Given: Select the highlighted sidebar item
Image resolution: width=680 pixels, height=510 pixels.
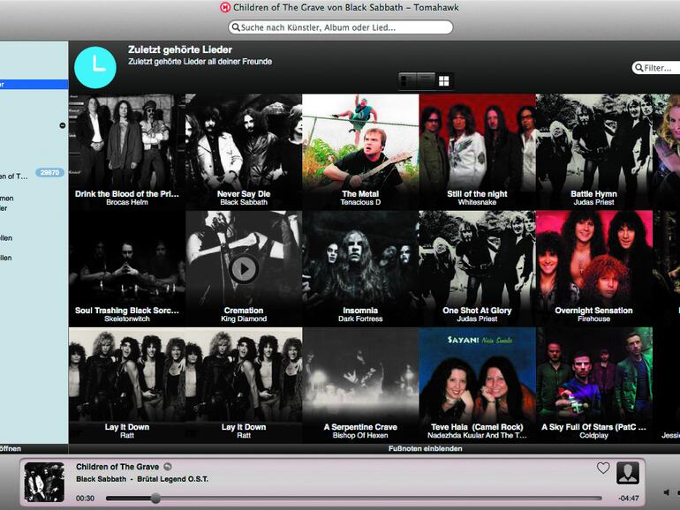Looking at the screenshot, I should click(34, 84).
